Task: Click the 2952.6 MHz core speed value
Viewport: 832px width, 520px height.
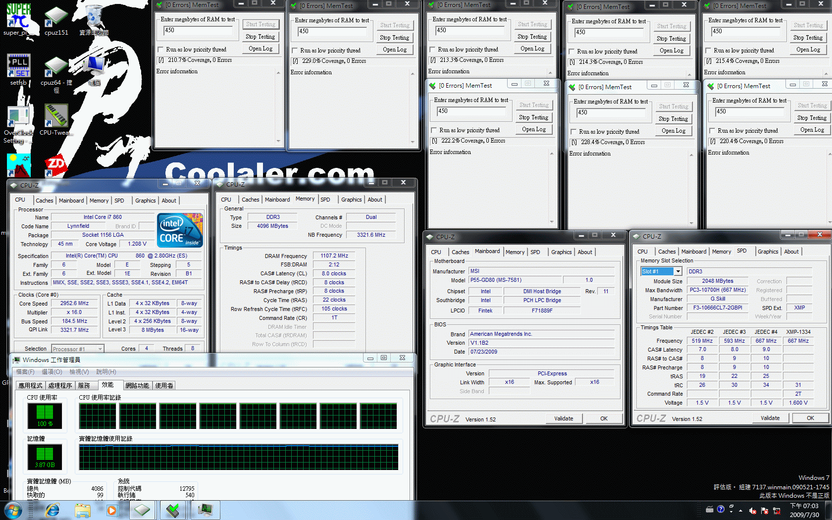Action: pyautogui.click(x=74, y=303)
